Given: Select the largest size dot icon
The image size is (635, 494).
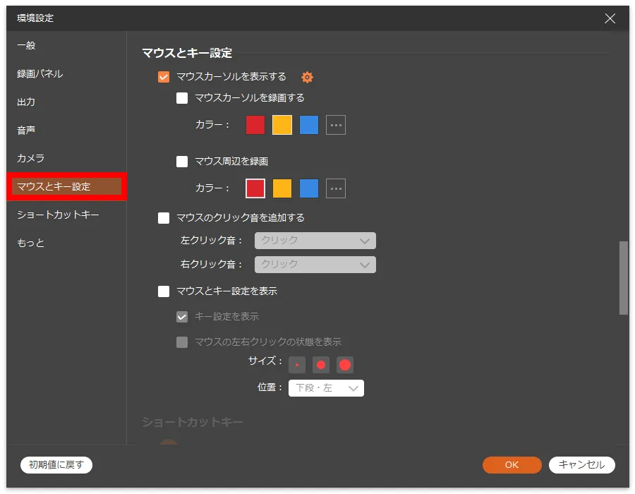Looking at the screenshot, I should [345, 365].
